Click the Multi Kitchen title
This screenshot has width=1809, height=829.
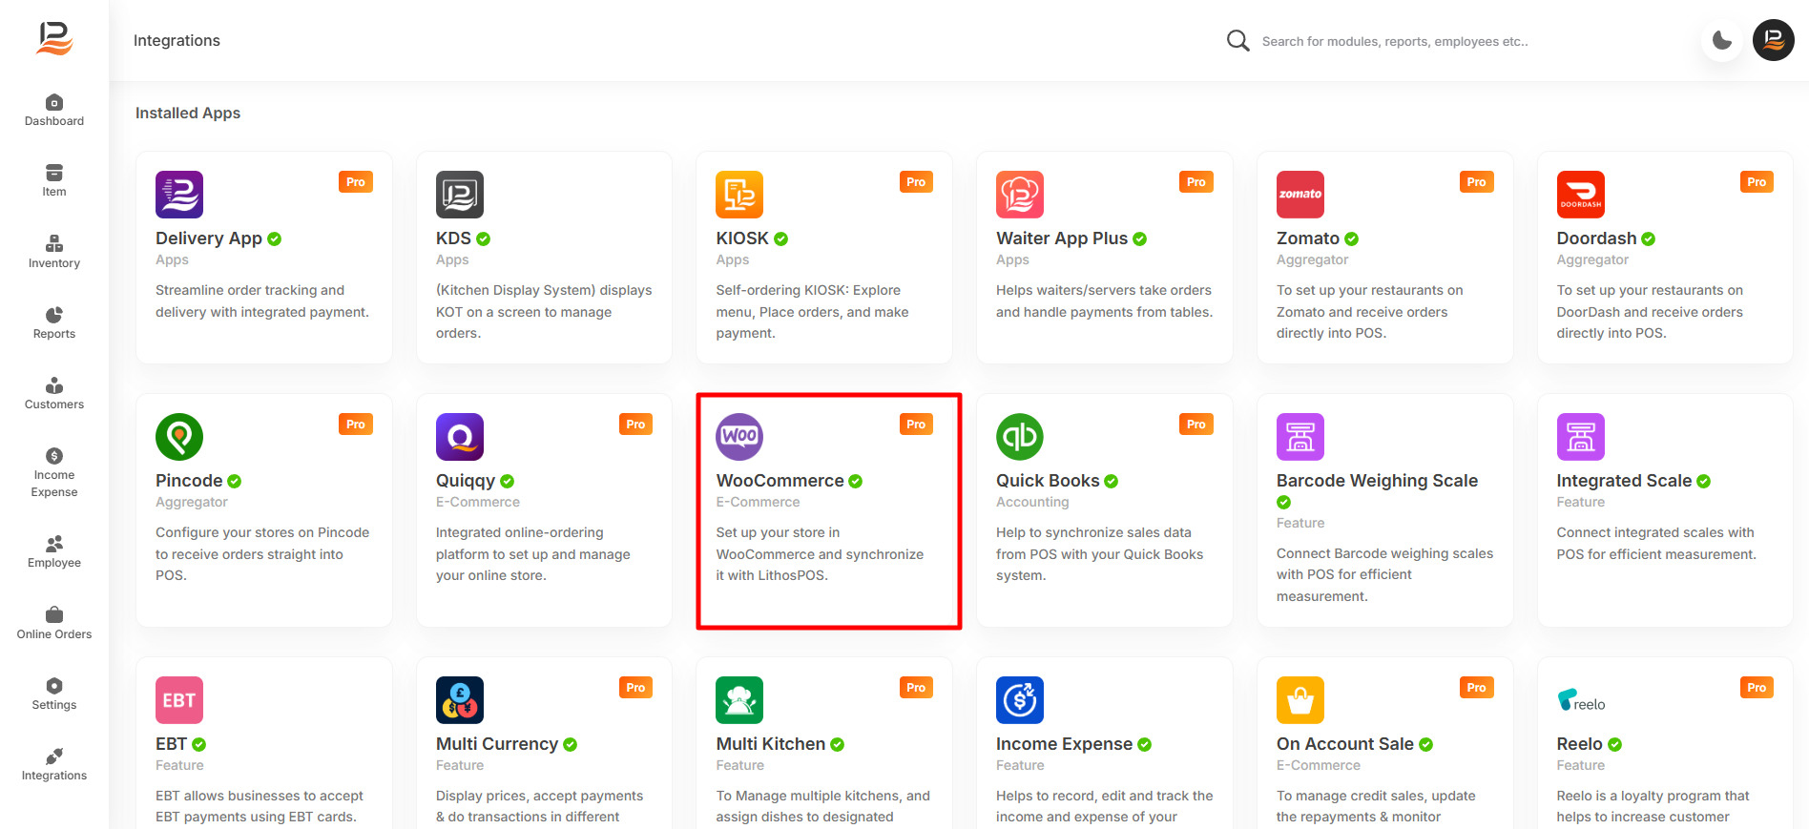771,744
